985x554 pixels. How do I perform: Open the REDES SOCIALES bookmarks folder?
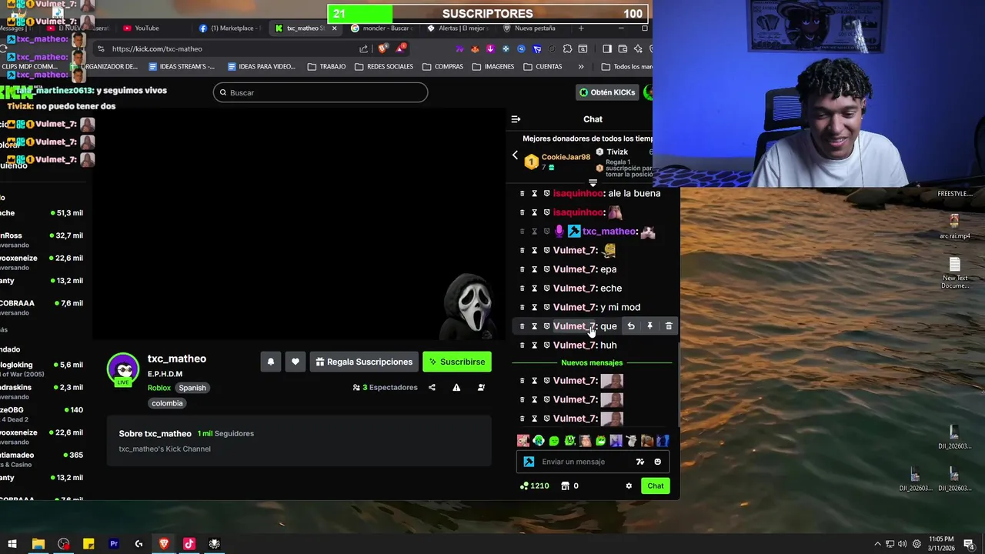click(384, 67)
